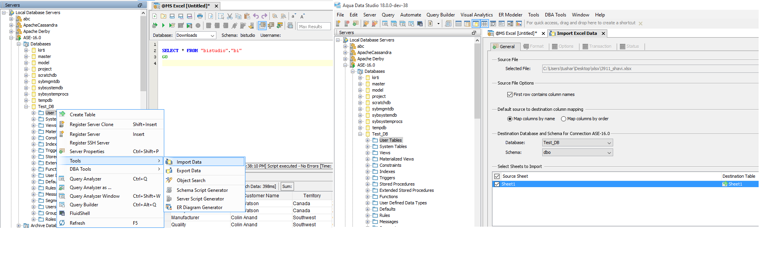Choose Server Properties in the context menu
Image resolution: width=770 pixels, height=267 pixels.
(x=110, y=152)
